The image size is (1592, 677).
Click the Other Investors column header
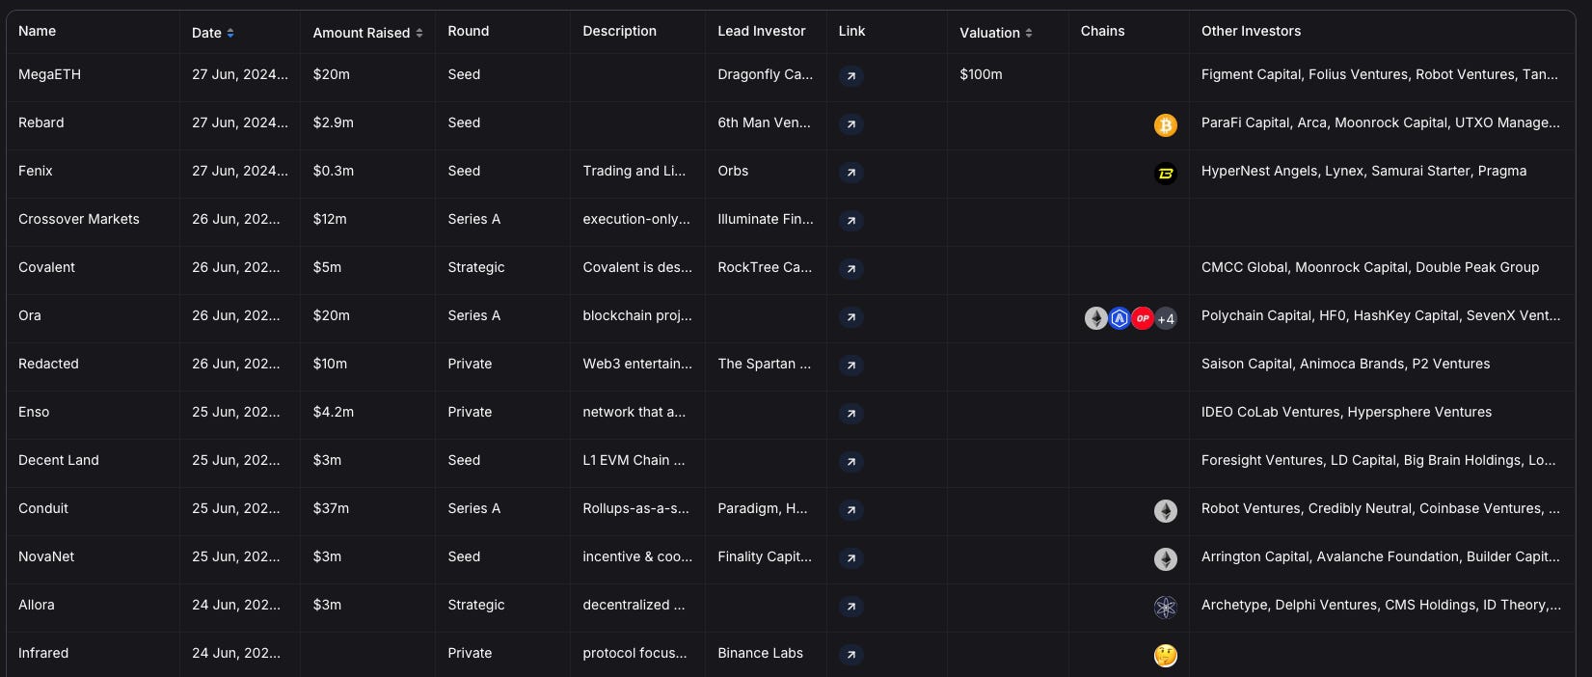pyautogui.click(x=1251, y=31)
